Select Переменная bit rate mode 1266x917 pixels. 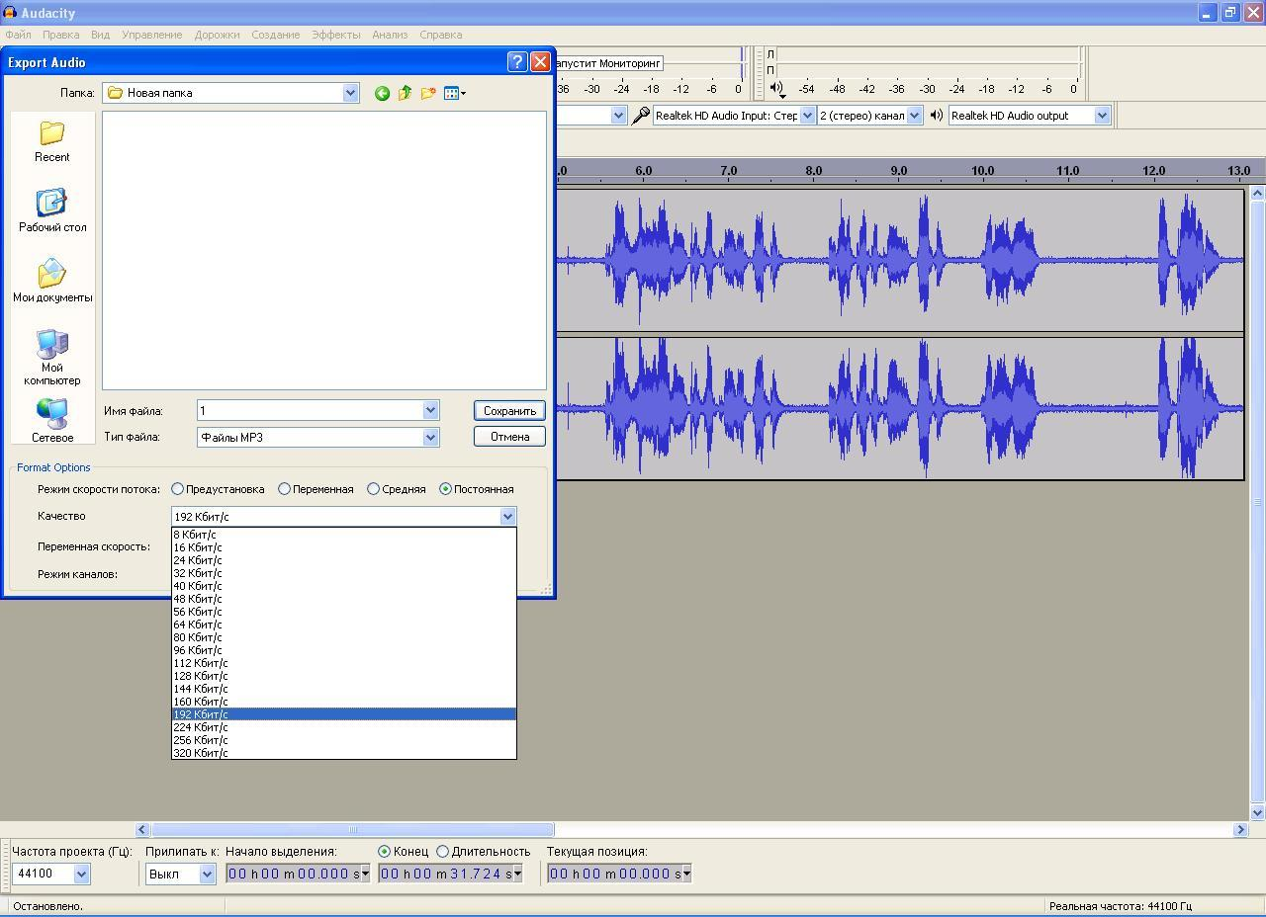(284, 489)
